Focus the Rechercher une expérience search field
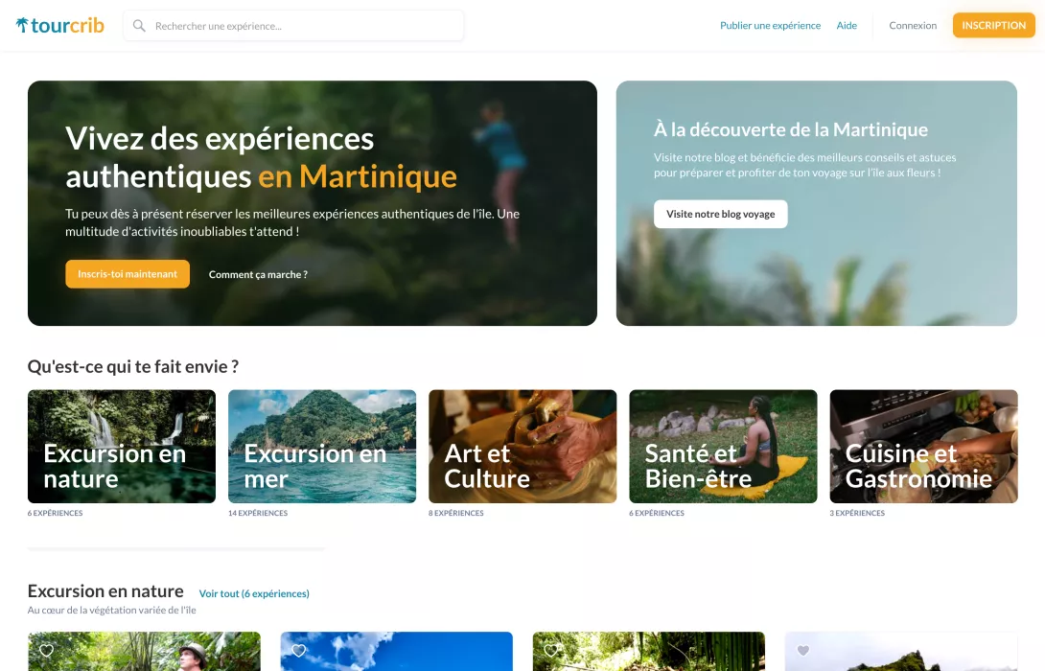Image resolution: width=1045 pixels, height=671 pixels. click(293, 25)
